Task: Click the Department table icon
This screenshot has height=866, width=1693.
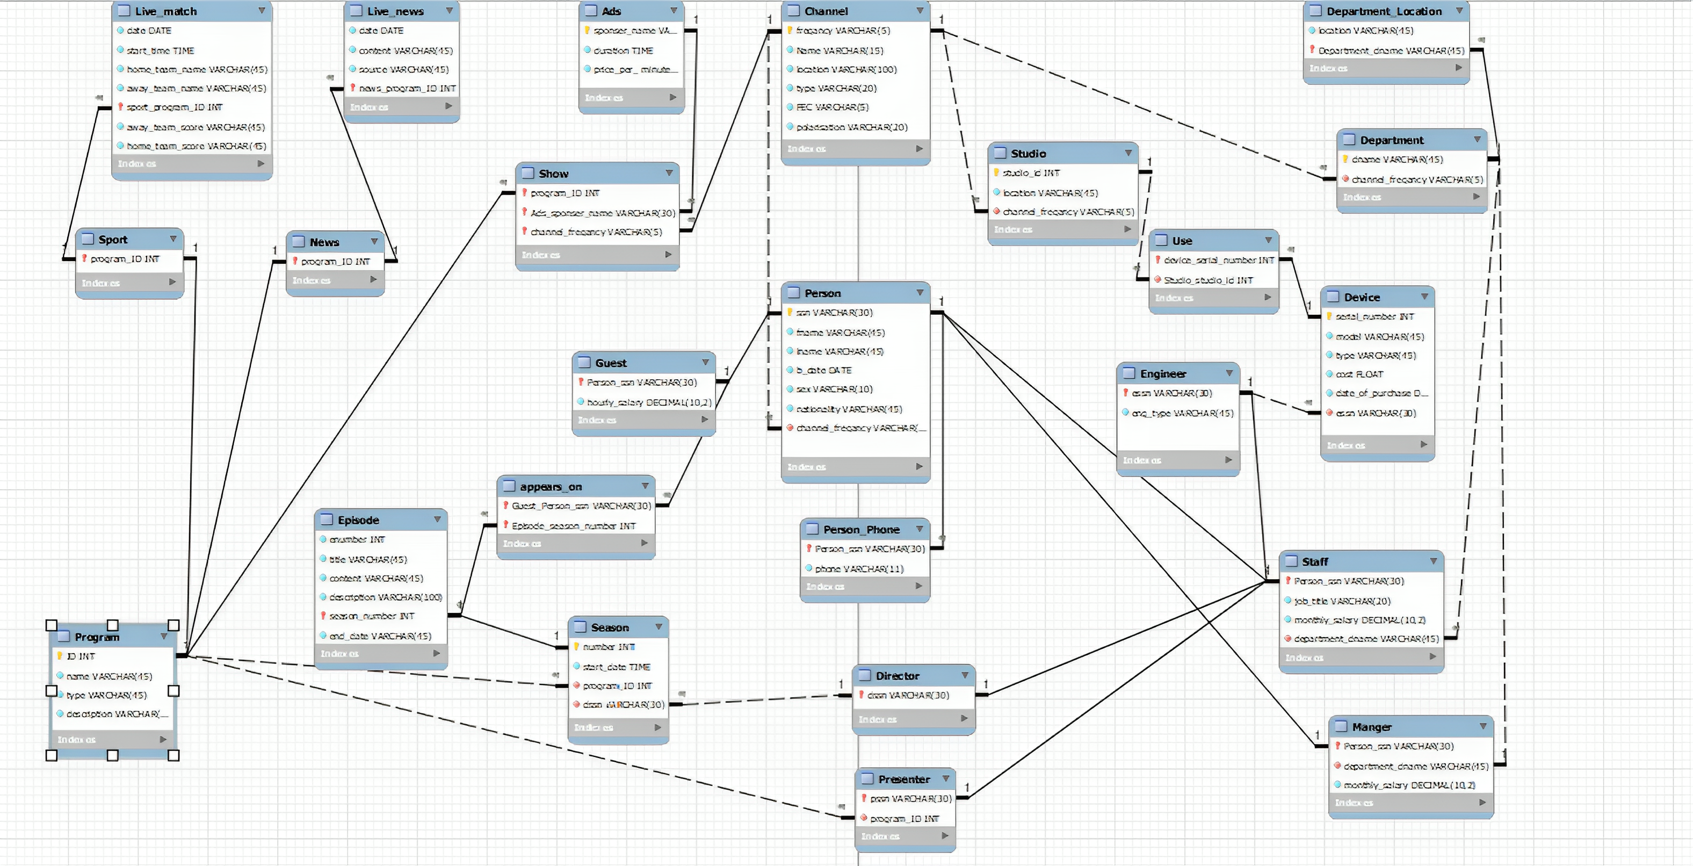Action: point(1349,139)
